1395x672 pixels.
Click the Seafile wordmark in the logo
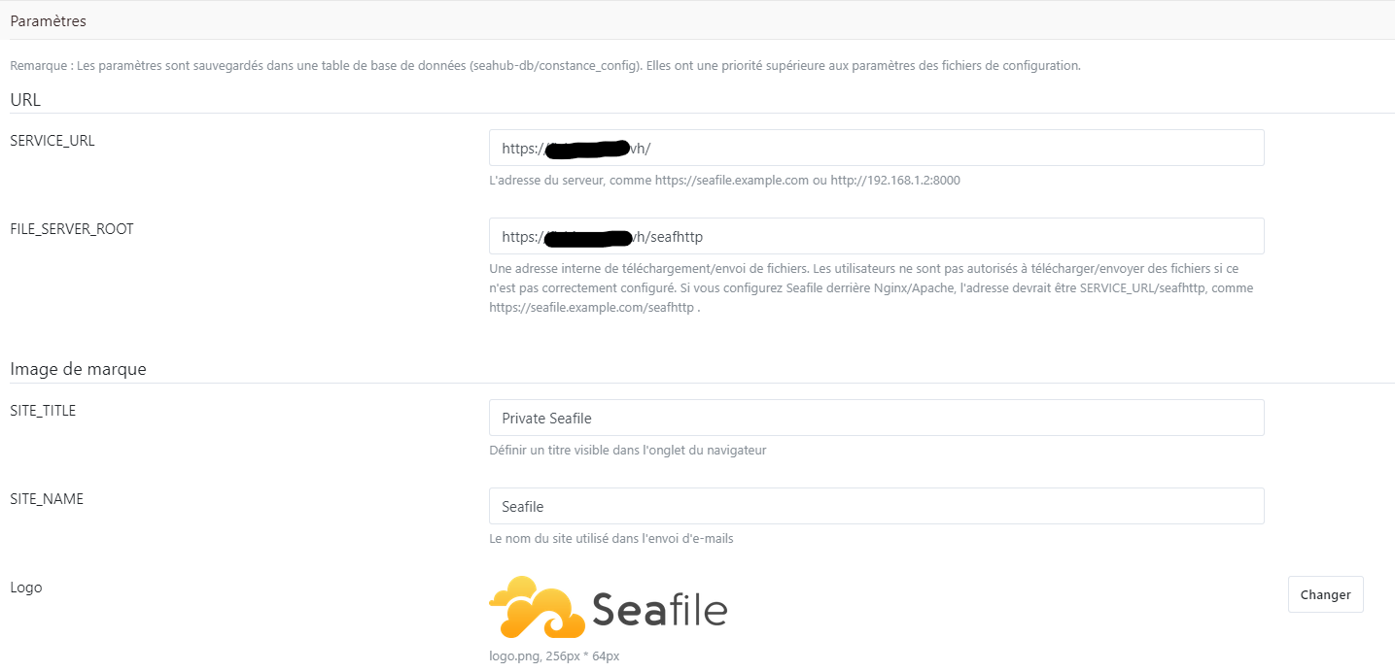pos(659,609)
